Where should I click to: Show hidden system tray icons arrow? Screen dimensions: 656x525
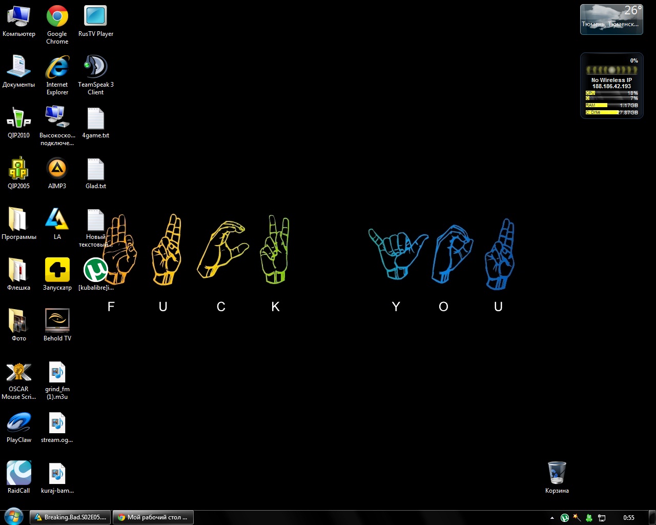pyautogui.click(x=552, y=518)
